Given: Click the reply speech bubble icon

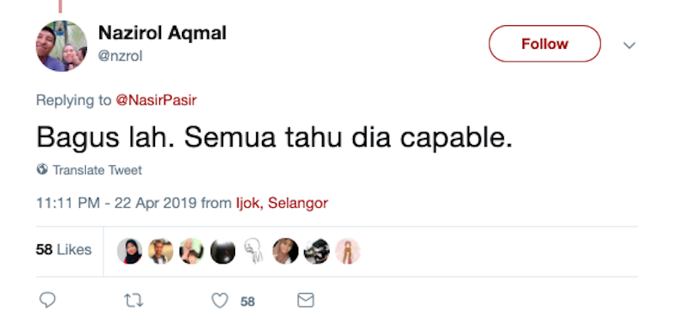Looking at the screenshot, I should 47,301.
